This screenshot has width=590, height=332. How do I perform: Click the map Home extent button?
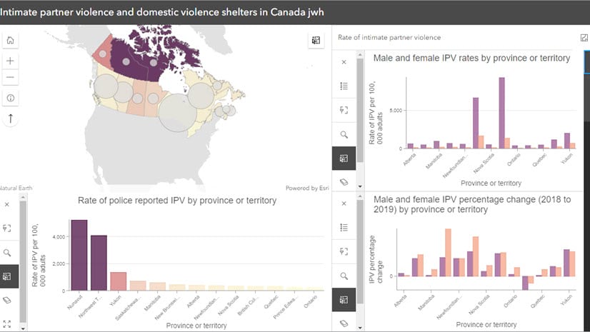11,41
